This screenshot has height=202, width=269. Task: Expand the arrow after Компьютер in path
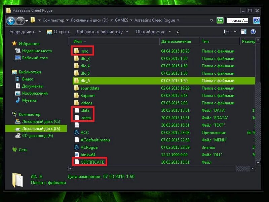pyautogui.click(x=68, y=20)
